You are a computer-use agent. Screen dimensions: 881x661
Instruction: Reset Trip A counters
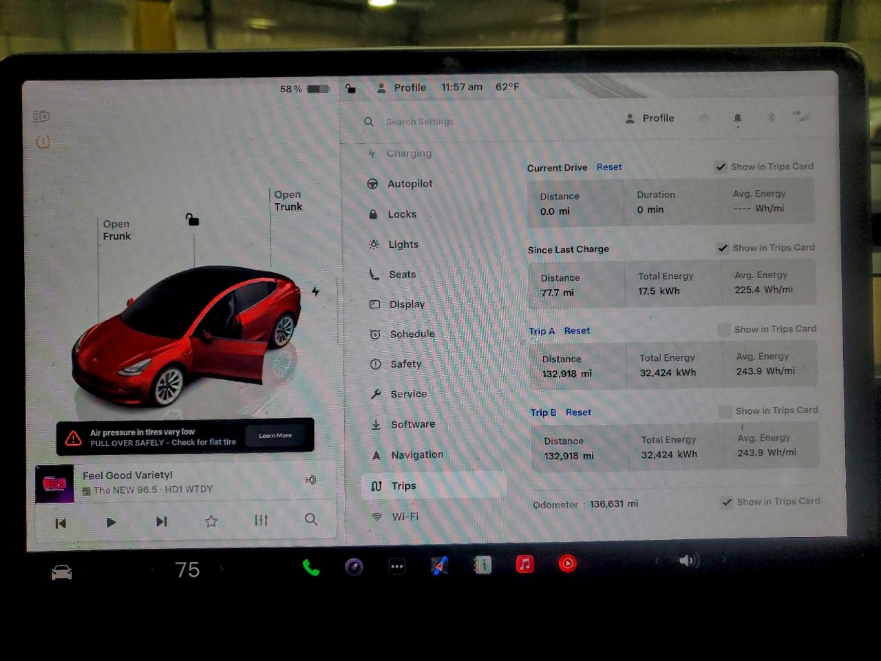click(577, 330)
